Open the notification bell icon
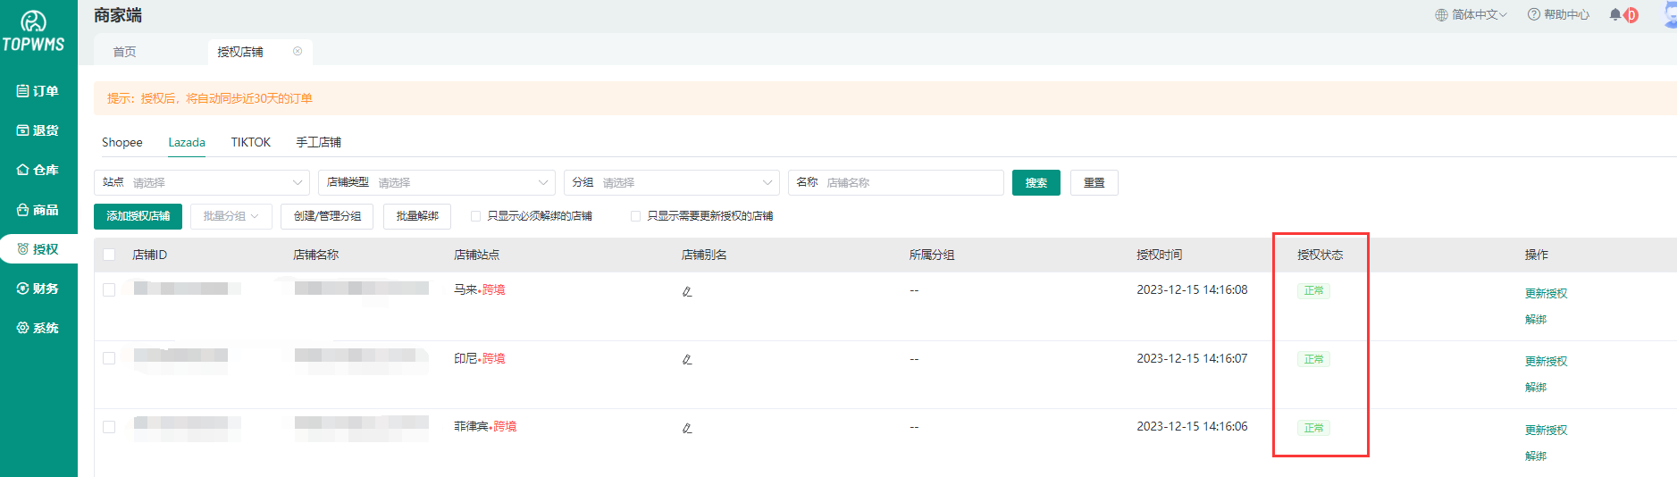Image resolution: width=1677 pixels, height=477 pixels. pyautogui.click(x=1615, y=14)
